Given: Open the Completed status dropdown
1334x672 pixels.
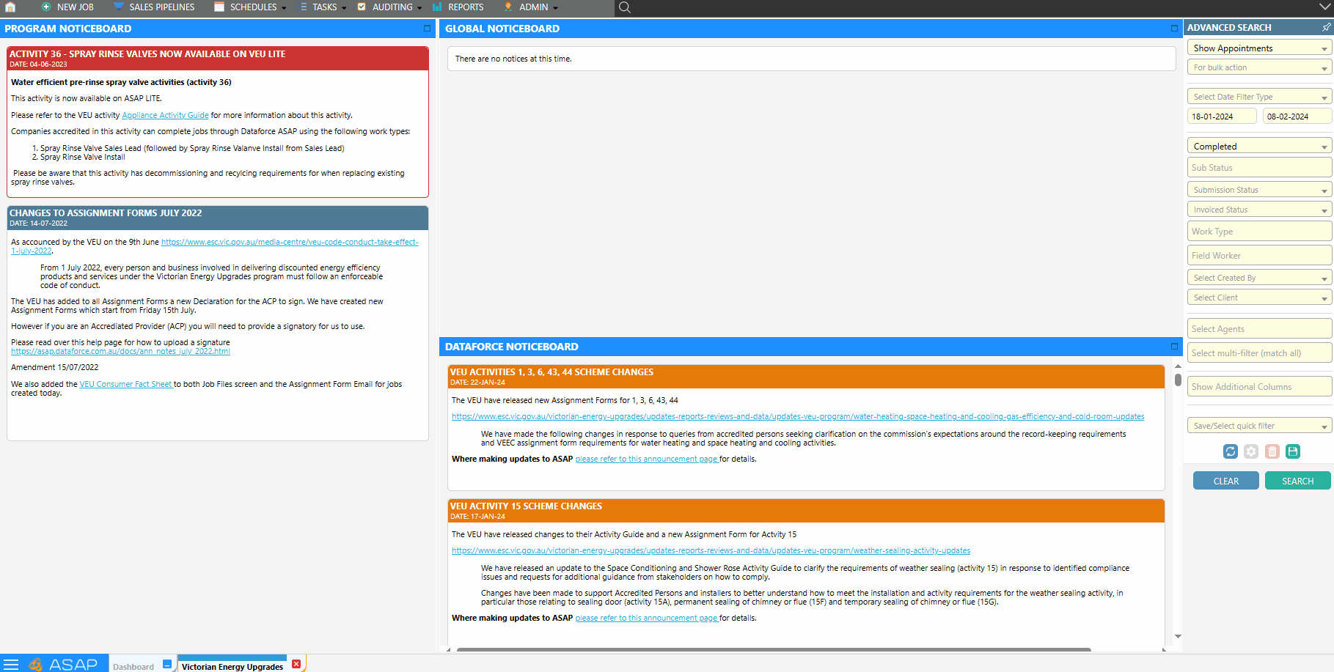Looking at the screenshot, I should click(x=1258, y=146).
